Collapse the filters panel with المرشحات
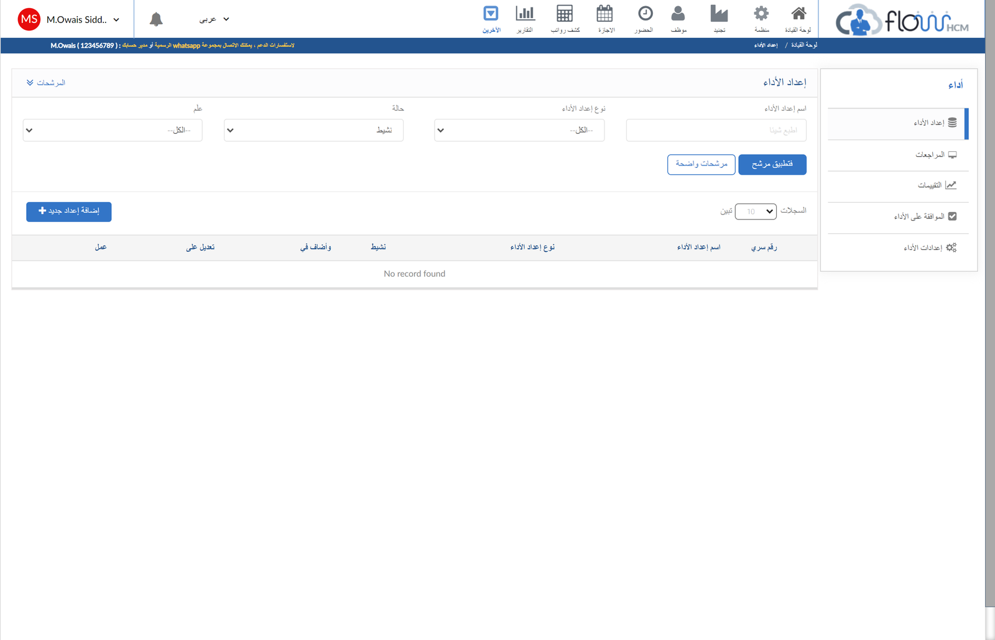Viewport: 995px width, 640px height. [x=46, y=83]
